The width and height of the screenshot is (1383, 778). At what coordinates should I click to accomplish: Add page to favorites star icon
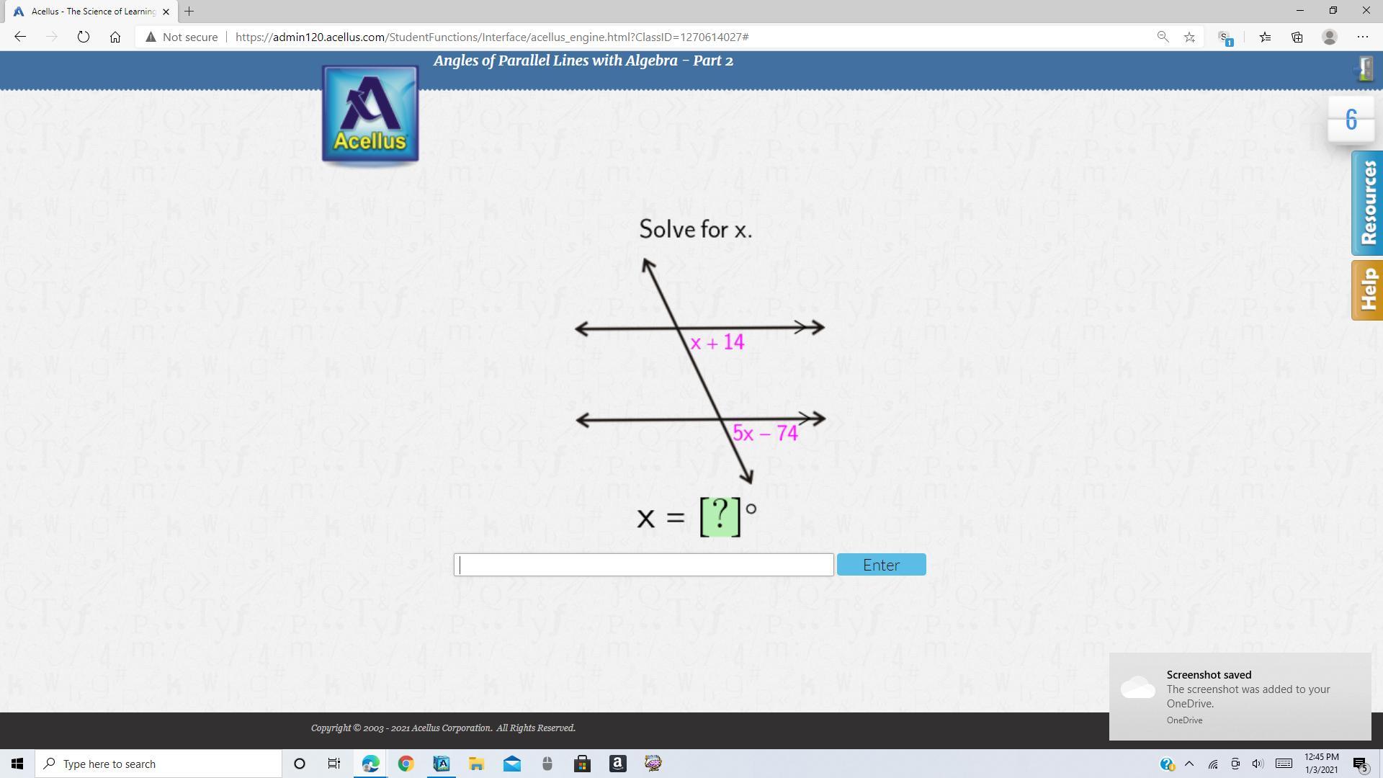click(1189, 37)
